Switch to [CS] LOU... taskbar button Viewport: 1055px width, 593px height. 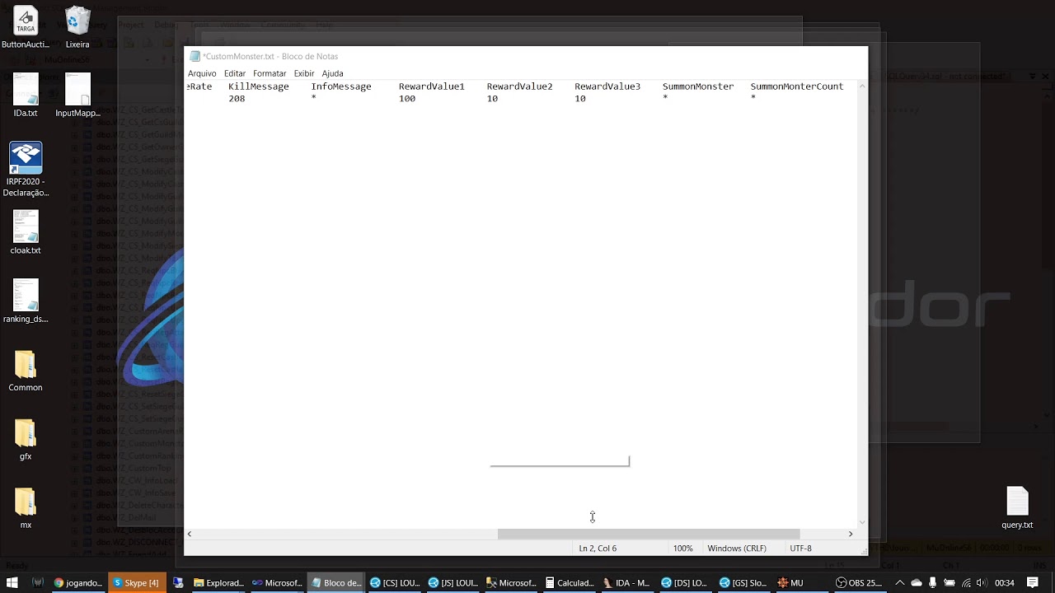point(396,582)
